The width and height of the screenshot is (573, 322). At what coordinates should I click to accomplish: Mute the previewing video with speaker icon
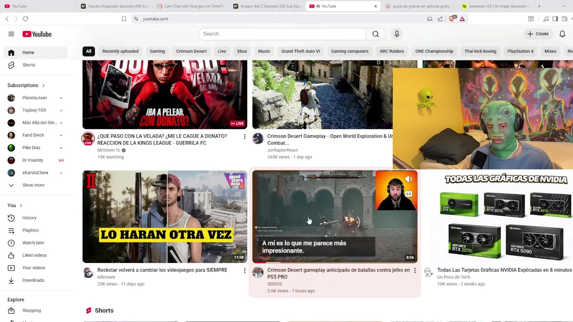coord(409,179)
